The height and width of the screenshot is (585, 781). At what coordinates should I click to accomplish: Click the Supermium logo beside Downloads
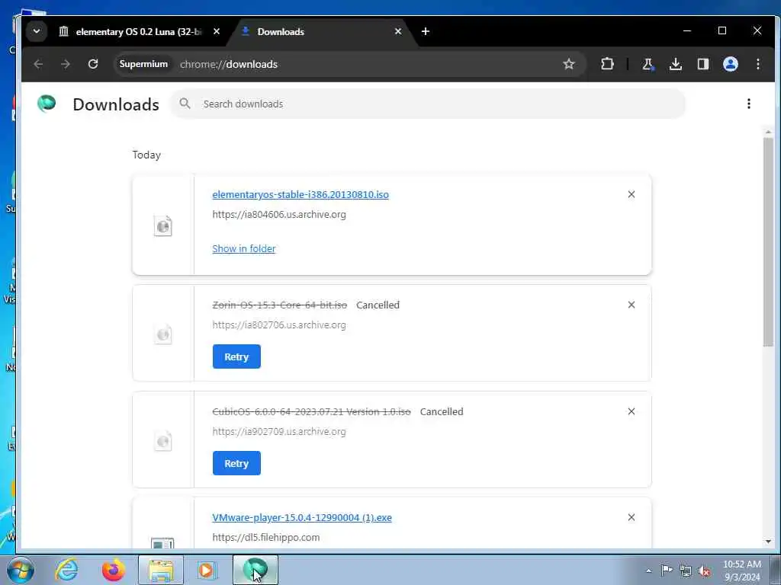[47, 104]
